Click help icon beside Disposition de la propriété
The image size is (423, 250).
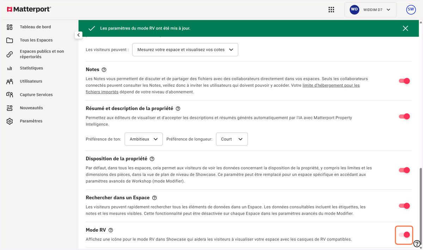point(152,159)
